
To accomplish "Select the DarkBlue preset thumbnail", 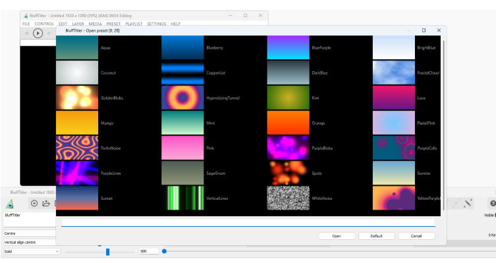I will [288, 73].
